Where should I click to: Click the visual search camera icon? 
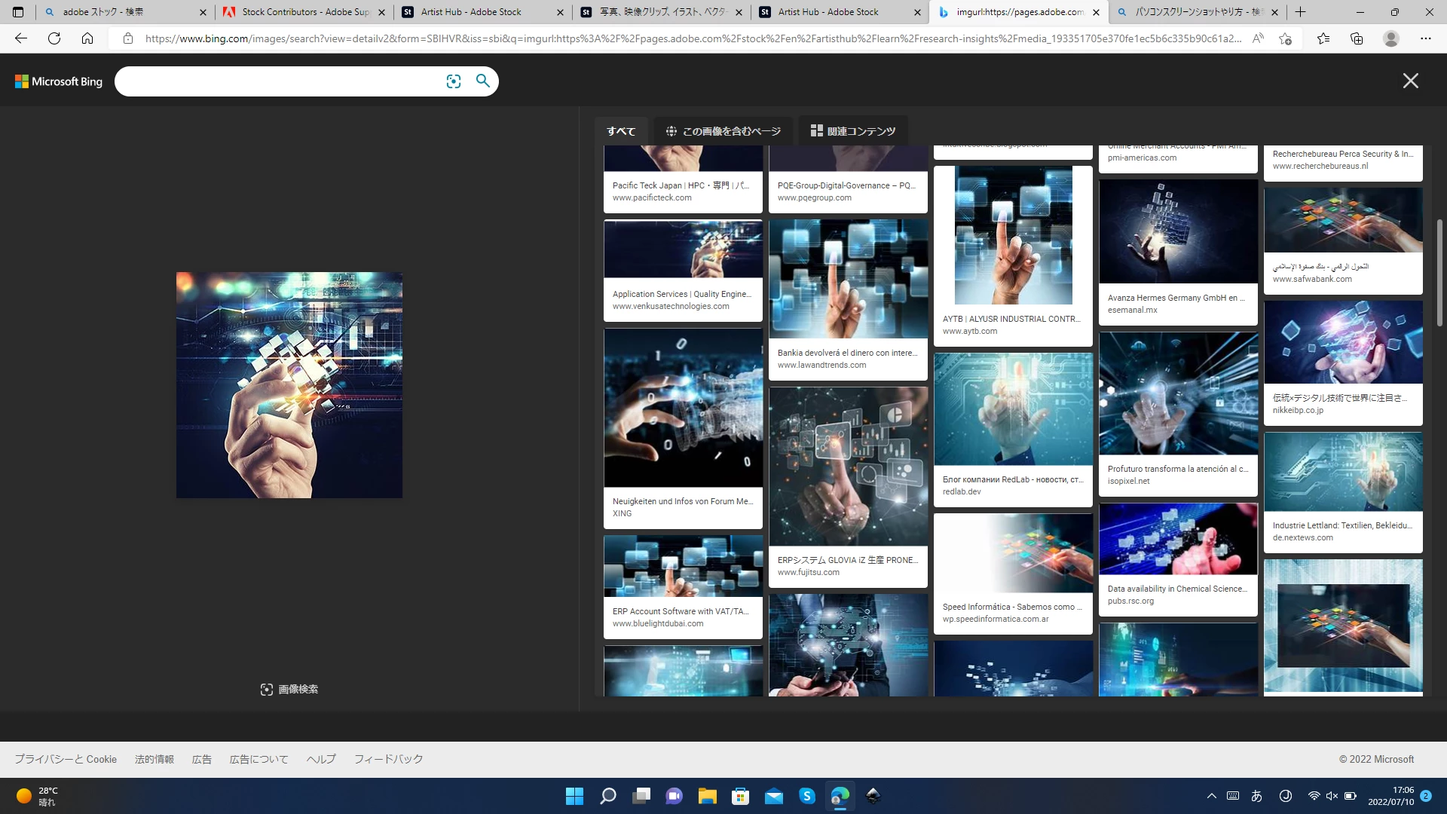[453, 81]
